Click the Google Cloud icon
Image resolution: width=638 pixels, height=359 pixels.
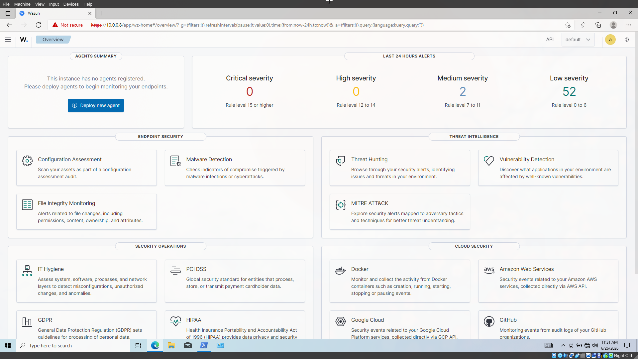click(341, 321)
